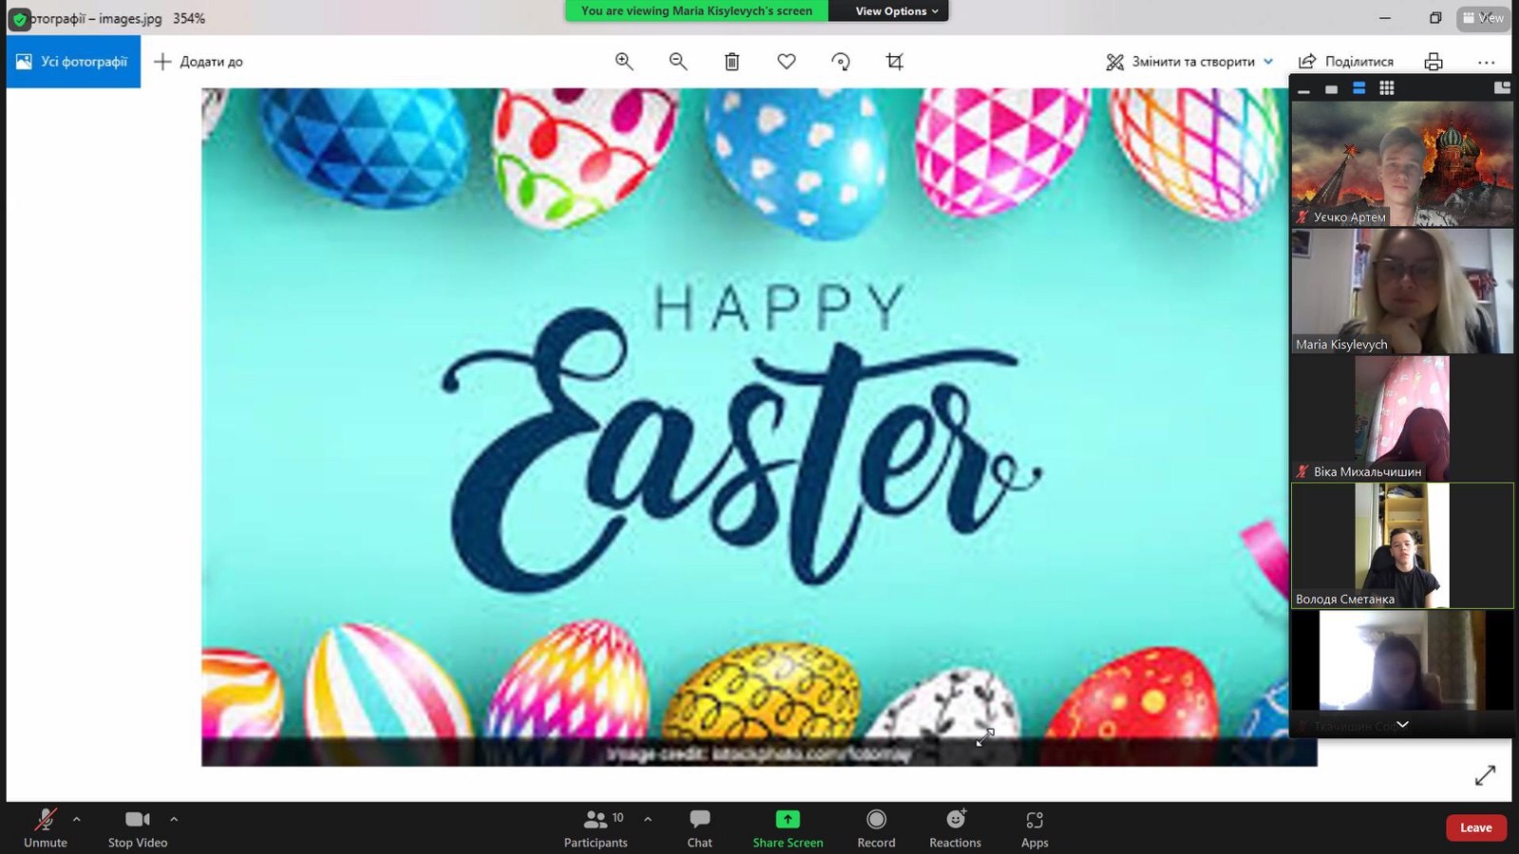Switch video panel to grid view
This screenshot has width=1519, height=854.
pos(1387,88)
